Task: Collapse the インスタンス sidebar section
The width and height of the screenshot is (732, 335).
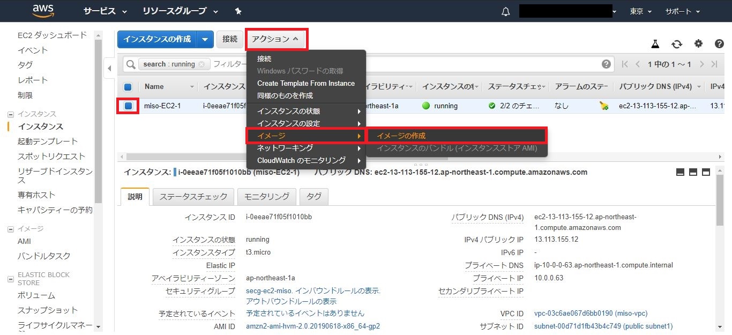Action: [11, 114]
